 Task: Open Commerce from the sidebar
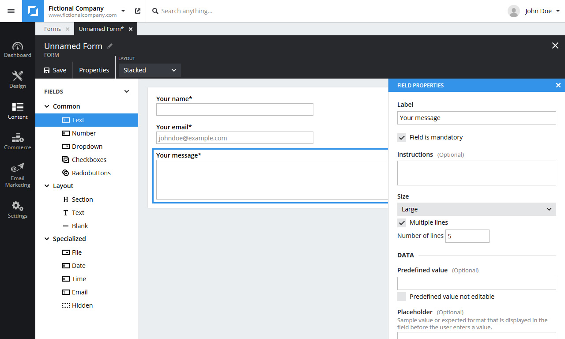(x=18, y=141)
